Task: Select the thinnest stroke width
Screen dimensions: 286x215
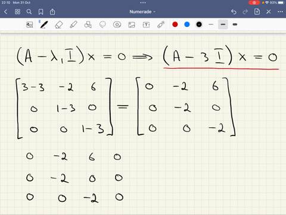Action: tap(211, 24)
